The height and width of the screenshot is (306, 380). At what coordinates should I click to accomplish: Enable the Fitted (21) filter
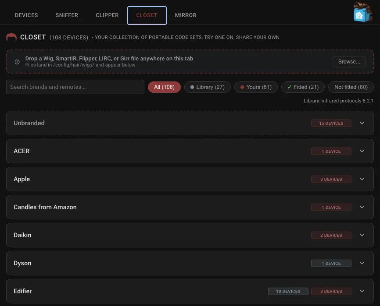tap(303, 87)
